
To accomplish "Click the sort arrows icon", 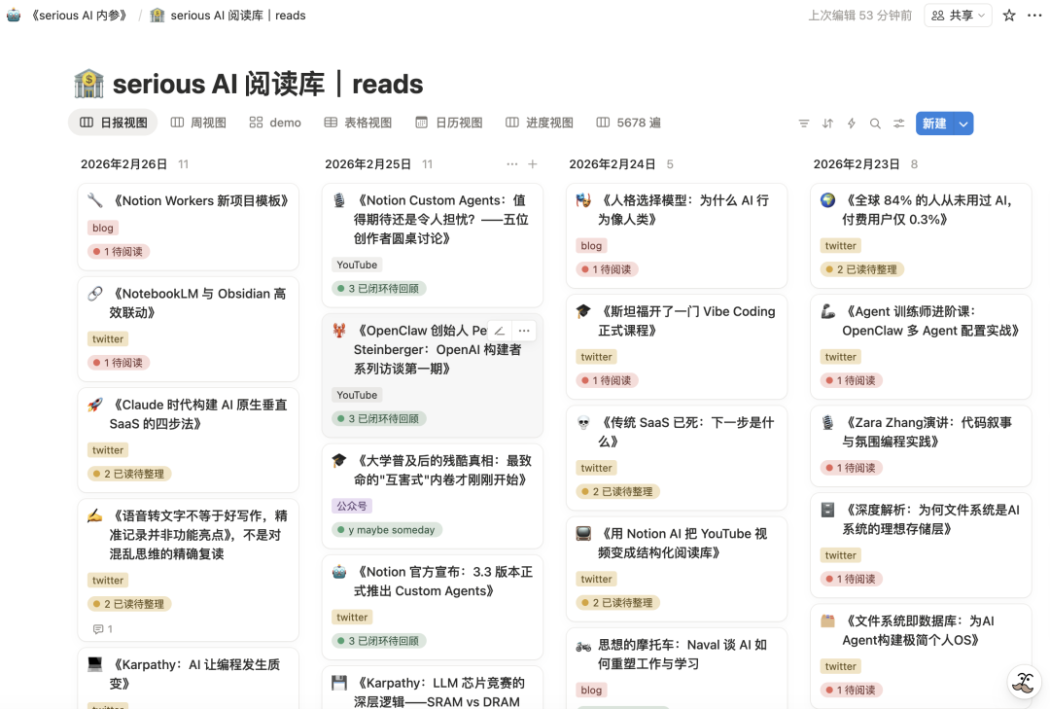I will pyautogui.click(x=827, y=124).
